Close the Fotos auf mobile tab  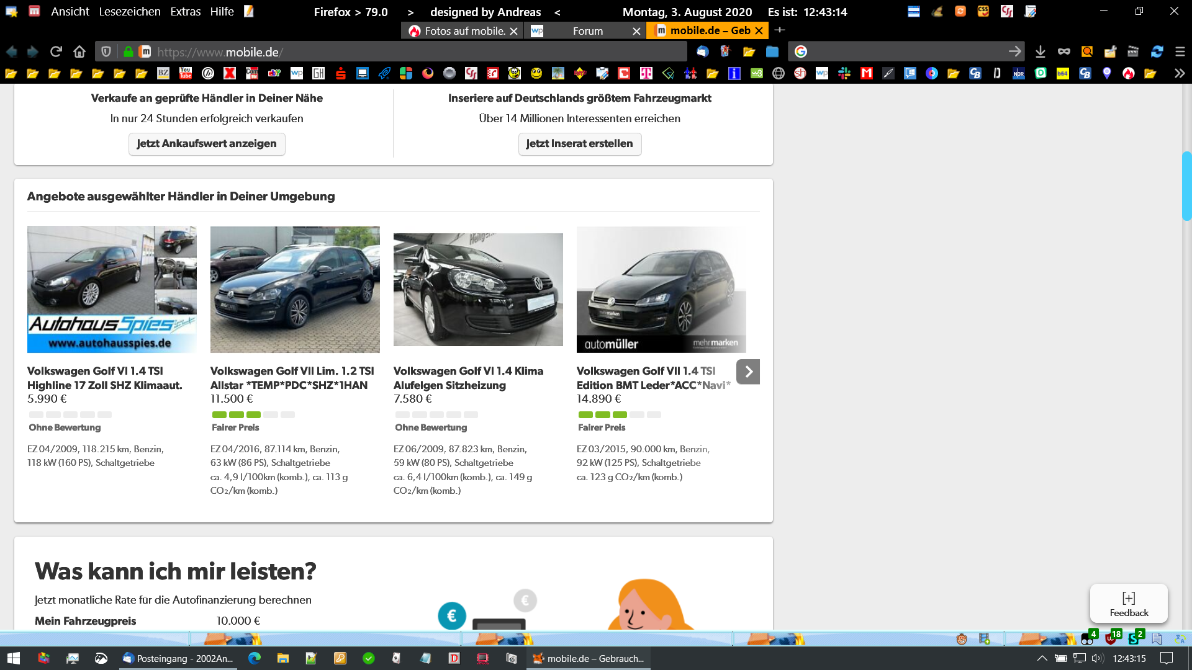(513, 31)
